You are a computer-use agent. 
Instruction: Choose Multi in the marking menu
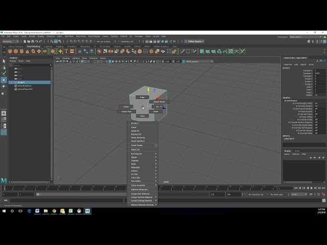pyautogui.click(x=155, y=111)
